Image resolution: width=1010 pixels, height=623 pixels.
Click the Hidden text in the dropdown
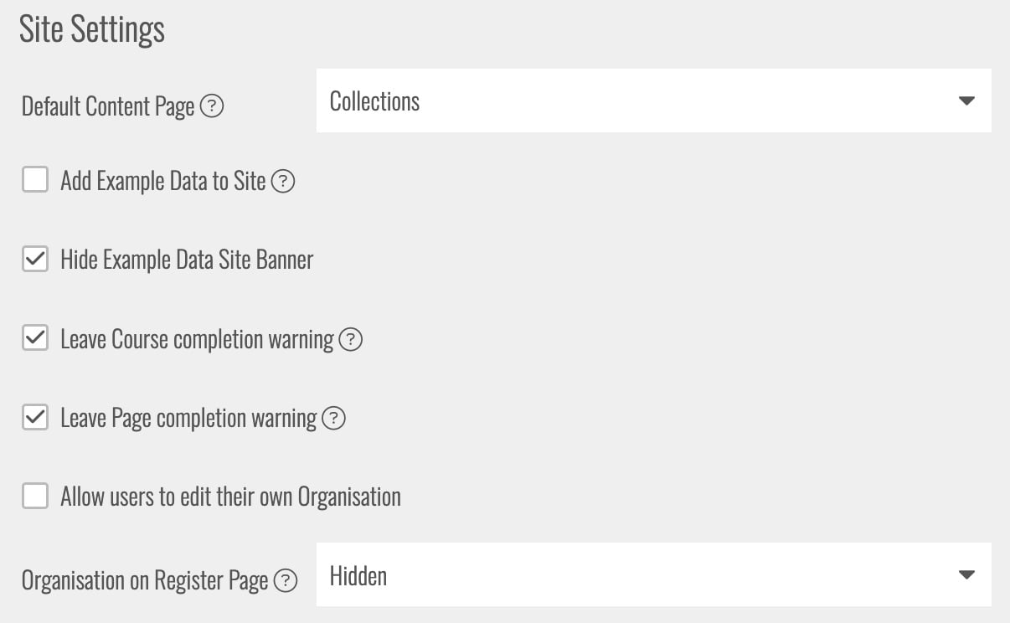[x=359, y=575]
